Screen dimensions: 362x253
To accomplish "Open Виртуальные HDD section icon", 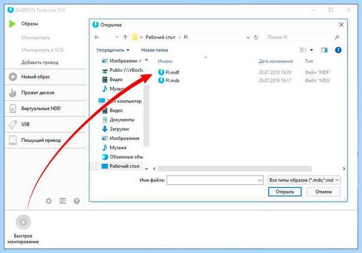I will (x=13, y=108).
